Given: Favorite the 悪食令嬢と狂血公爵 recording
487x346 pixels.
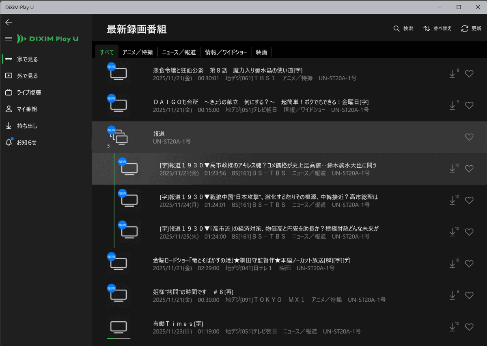Looking at the screenshot, I should [469, 74].
